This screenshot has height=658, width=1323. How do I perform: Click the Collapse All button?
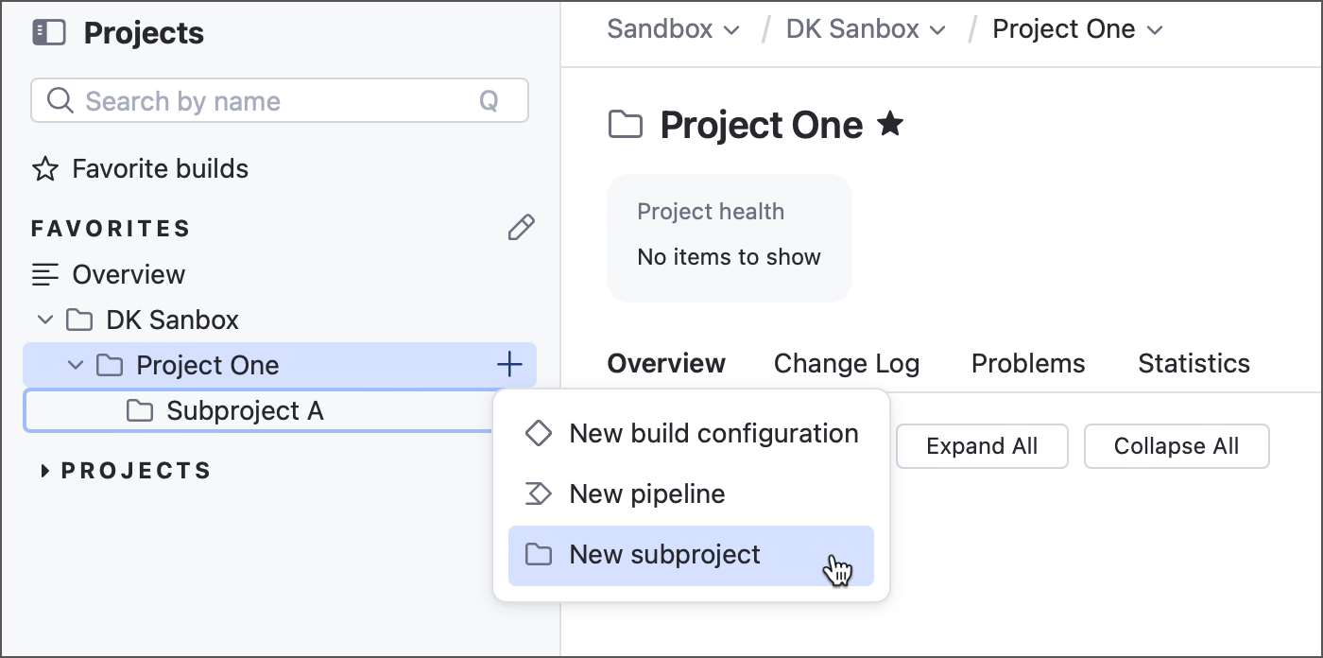click(x=1177, y=445)
